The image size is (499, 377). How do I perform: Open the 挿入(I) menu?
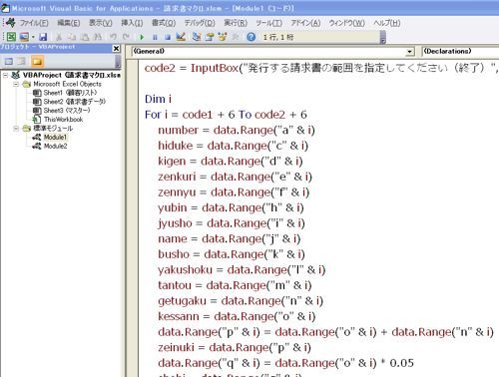(132, 23)
